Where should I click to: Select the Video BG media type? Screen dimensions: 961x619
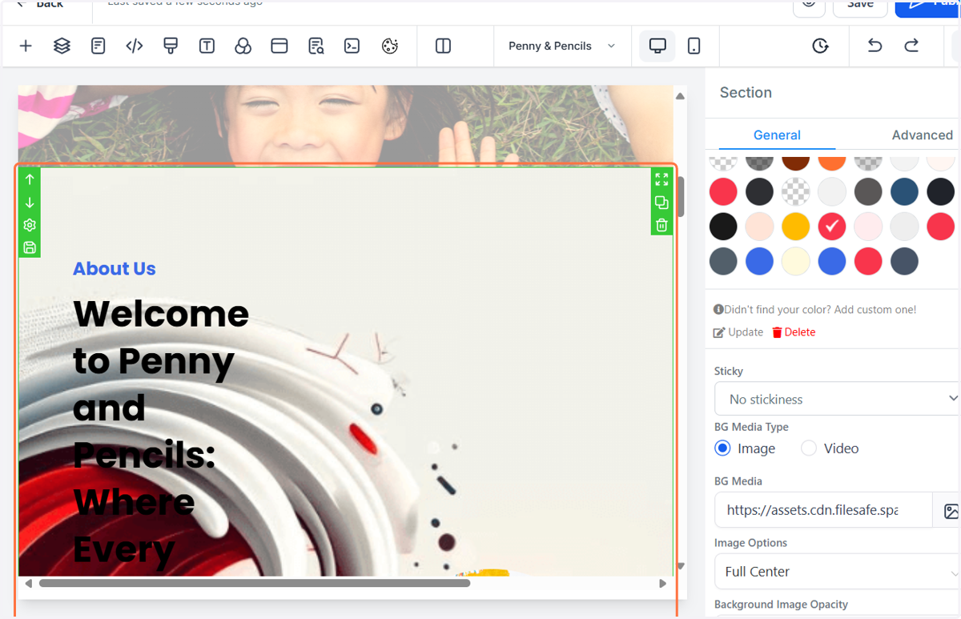[x=809, y=448]
